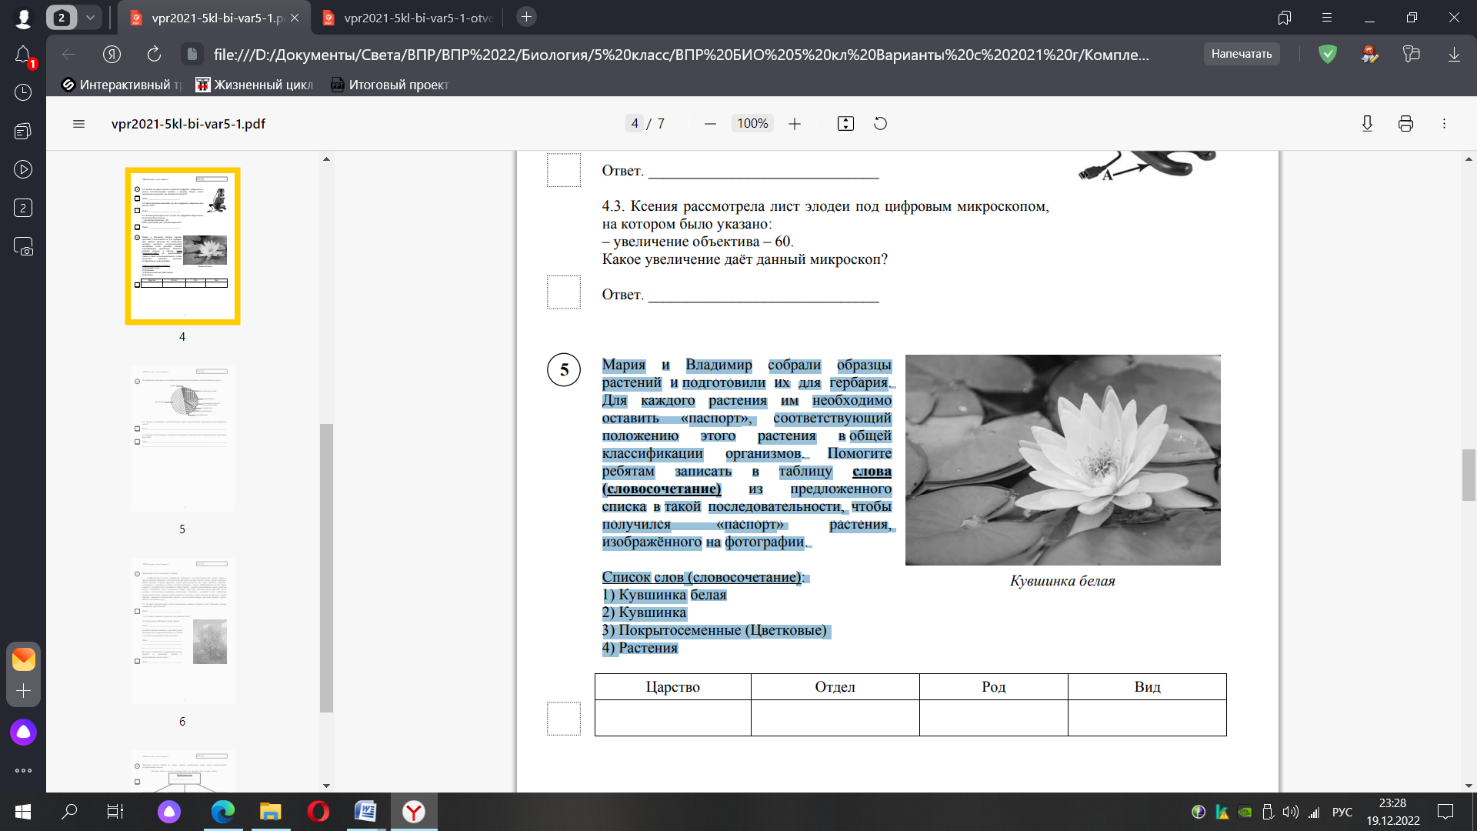Click thumbnail panel scroll down arrow
1477x831 pixels.
point(326,786)
